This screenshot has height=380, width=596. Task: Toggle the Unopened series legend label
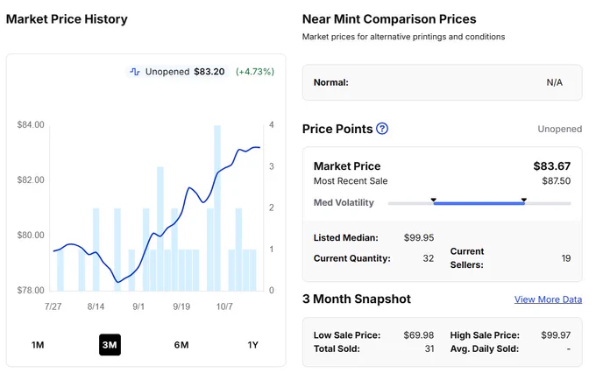point(167,72)
